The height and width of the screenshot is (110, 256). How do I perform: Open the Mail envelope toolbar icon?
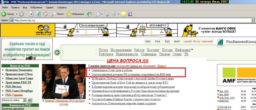[98, 14]
